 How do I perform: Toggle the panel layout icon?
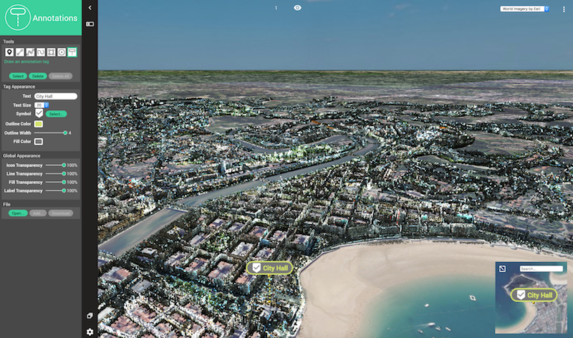pyautogui.click(x=90, y=24)
